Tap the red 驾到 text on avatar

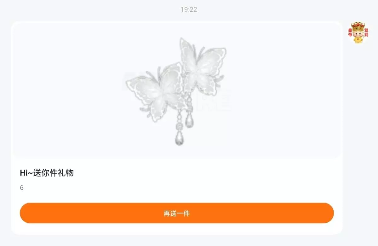366,33
